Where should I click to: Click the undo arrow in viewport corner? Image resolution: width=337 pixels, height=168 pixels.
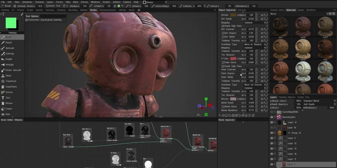click(x=199, y=115)
